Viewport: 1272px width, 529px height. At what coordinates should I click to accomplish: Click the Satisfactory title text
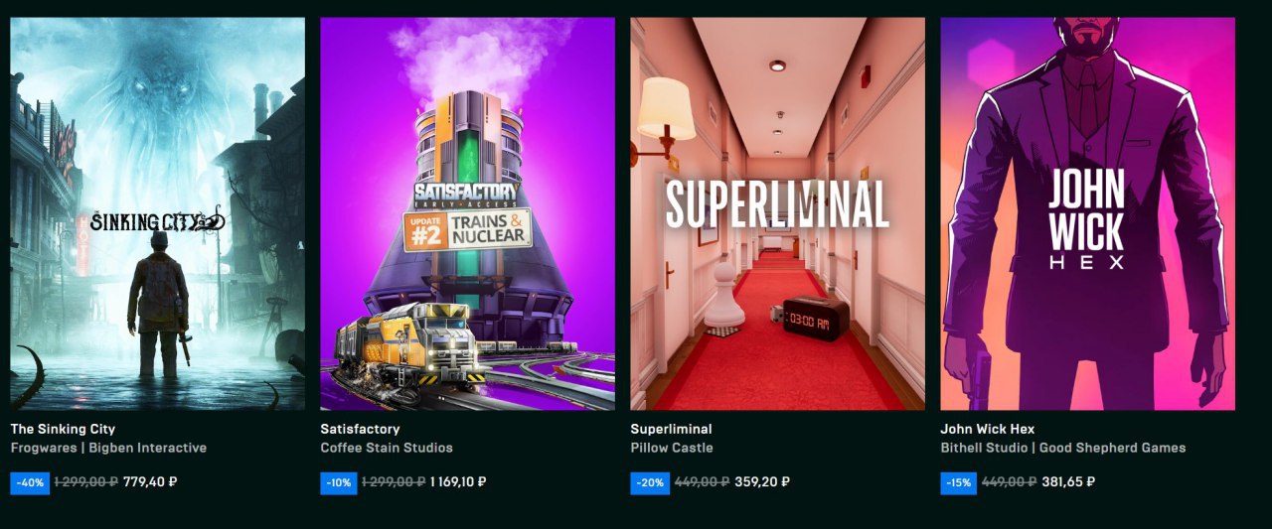point(360,429)
